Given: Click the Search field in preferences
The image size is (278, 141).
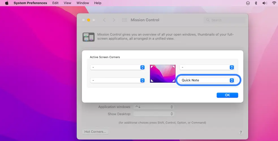Looking at the screenshot, I should click(225, 20).
